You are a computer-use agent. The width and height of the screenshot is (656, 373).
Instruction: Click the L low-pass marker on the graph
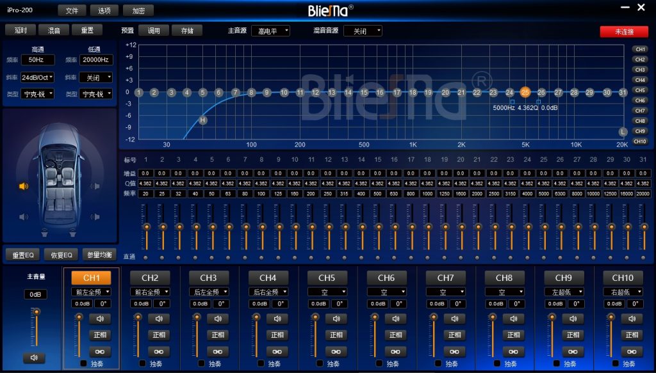[623, 132]
